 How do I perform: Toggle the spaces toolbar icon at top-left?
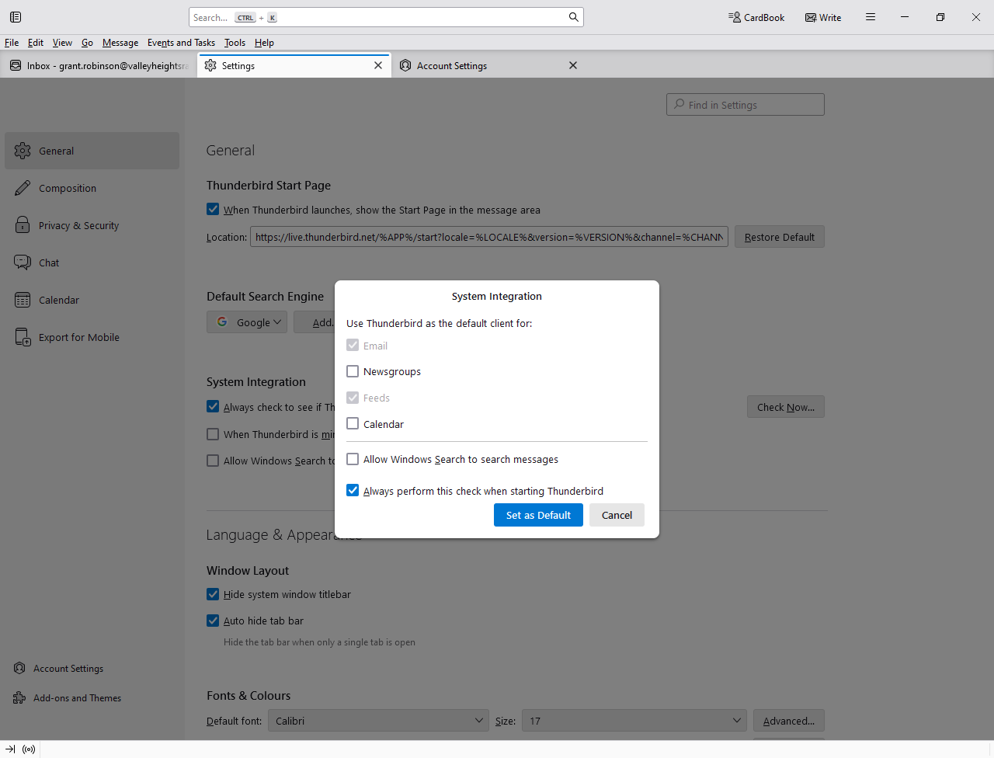[16, 17]
